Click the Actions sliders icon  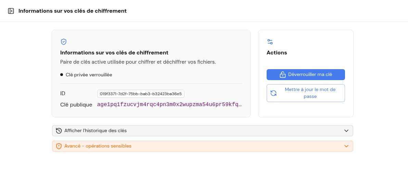270,42
